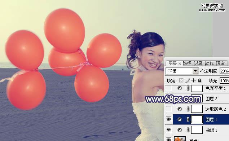Click the lock image pixels brush icon

(188, 80)
